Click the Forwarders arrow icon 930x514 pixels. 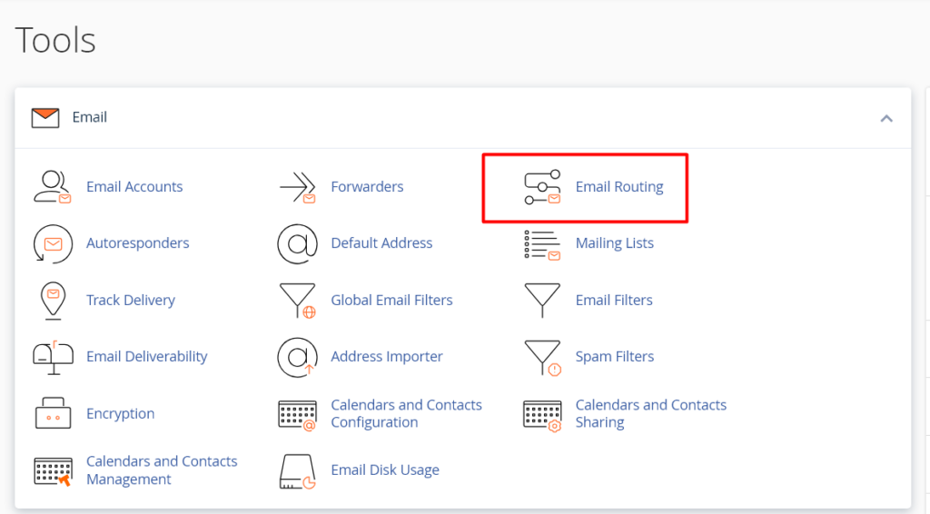[297, 187]
